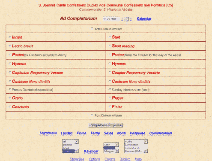Screen dimensions: 212x161
Task: Click the small button next to date field
Action: 126,19
